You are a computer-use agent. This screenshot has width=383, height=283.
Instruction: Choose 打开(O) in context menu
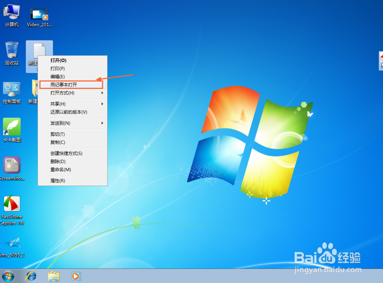click(x=73, y=61)
